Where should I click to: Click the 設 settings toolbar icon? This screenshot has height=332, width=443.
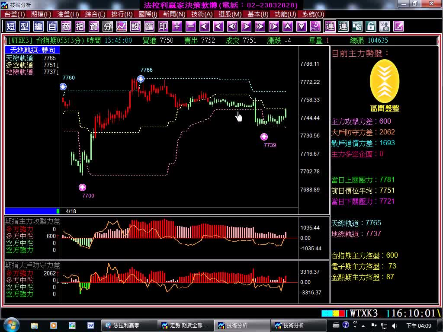pos(135,26)
